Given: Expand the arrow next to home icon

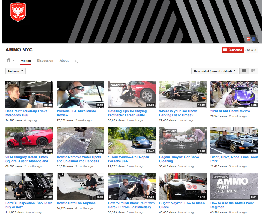Looking at the screenshot, I should coord(13,60).
